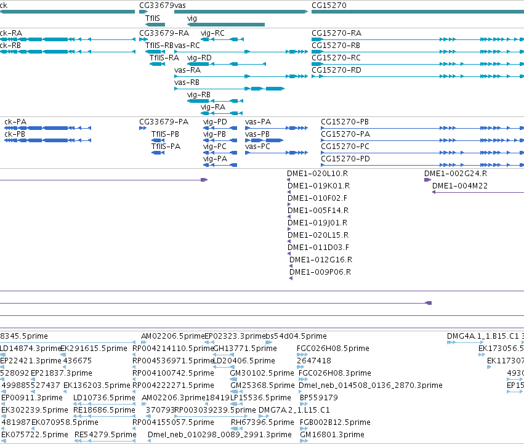The height and width of the screenshot is (444, 524).
Task: Click the BP559179 EST label
Action: coord(319,398)
